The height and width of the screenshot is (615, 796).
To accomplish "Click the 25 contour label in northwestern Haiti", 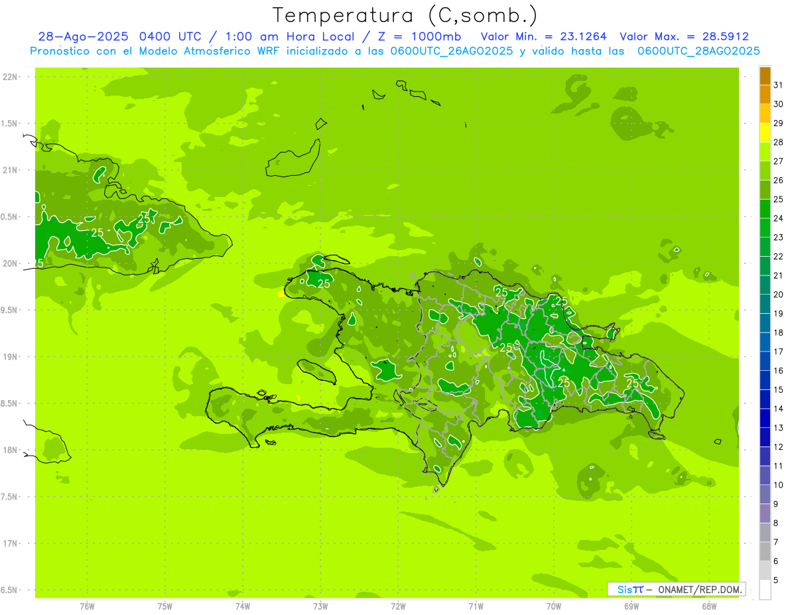I will point(324,283).
